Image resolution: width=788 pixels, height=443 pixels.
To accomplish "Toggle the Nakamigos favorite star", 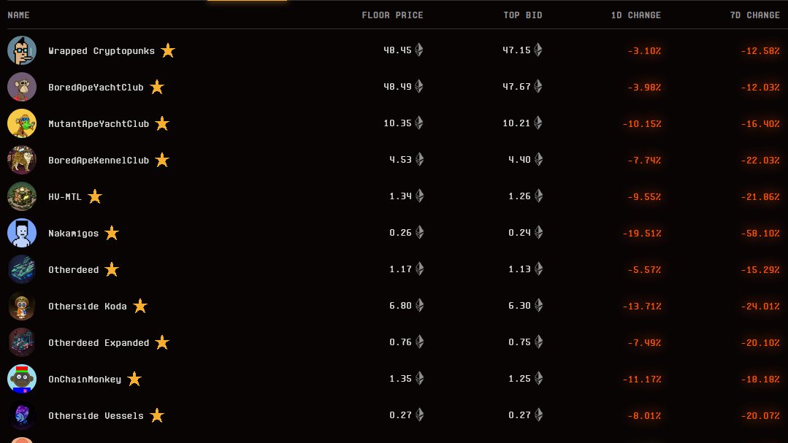I will coord(112,233).
